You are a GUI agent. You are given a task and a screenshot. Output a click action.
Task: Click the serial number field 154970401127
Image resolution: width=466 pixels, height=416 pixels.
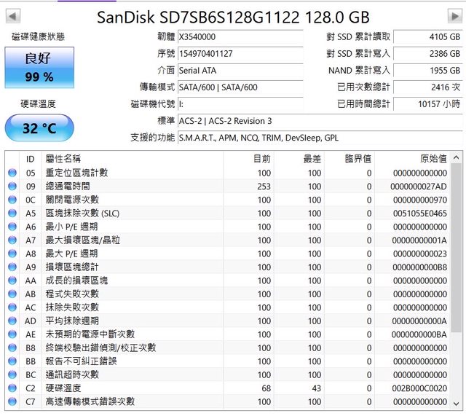pyautogui.click(x=240, y=53)
